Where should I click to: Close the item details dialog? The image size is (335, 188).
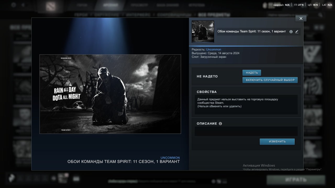(x=301, y=18)
